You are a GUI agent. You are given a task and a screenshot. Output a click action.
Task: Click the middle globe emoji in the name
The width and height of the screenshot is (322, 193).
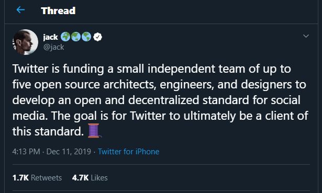coord(76,37)
